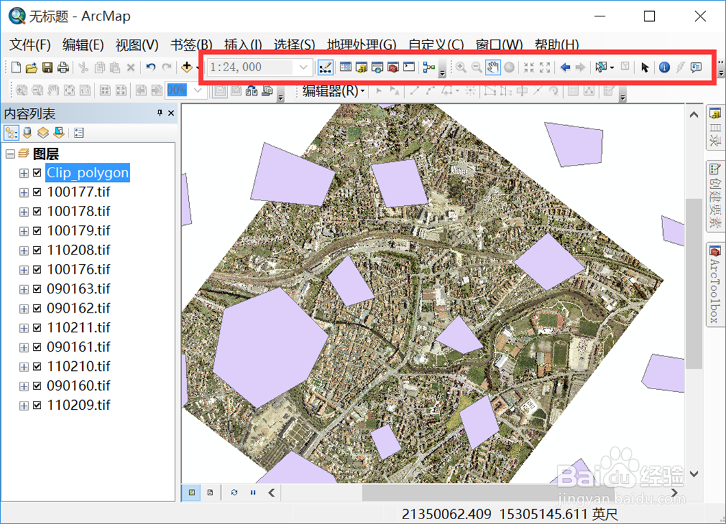Expand the 090162.tif layer

23,309
